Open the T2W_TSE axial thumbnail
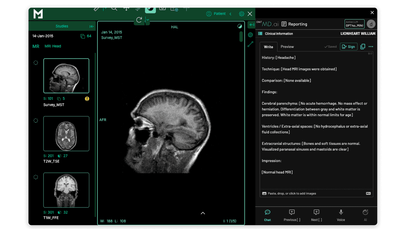The image size is (405, 229). (66, 134)
